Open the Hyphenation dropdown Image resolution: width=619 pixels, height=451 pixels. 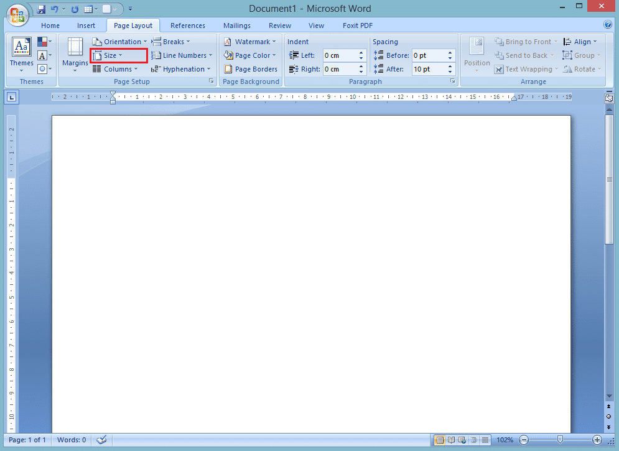pyautogui.click(x=181, y=69)
